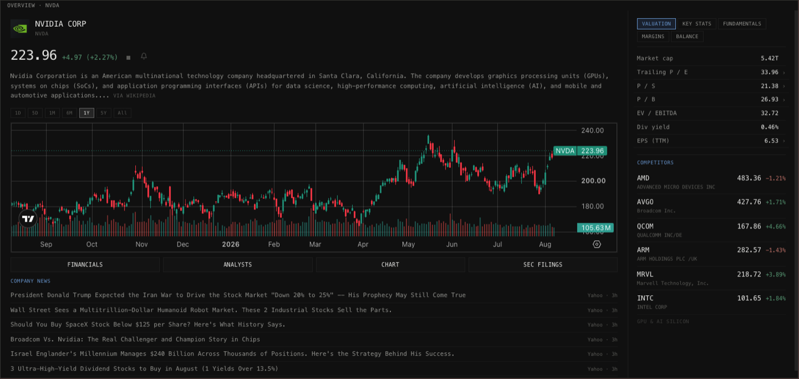Click the small square icon next to price change
The width and height of the screenshot is (799, 379).
click(128, 58)
